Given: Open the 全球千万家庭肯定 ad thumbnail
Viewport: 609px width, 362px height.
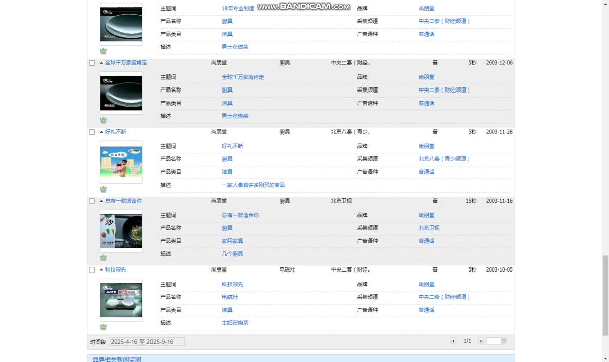Looking at the screenshot, I should [x=121, y=93].
